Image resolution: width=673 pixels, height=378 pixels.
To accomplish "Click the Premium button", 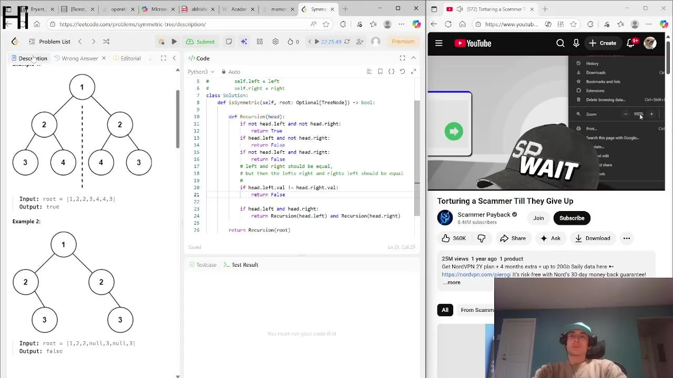I will tap(403, 41).
